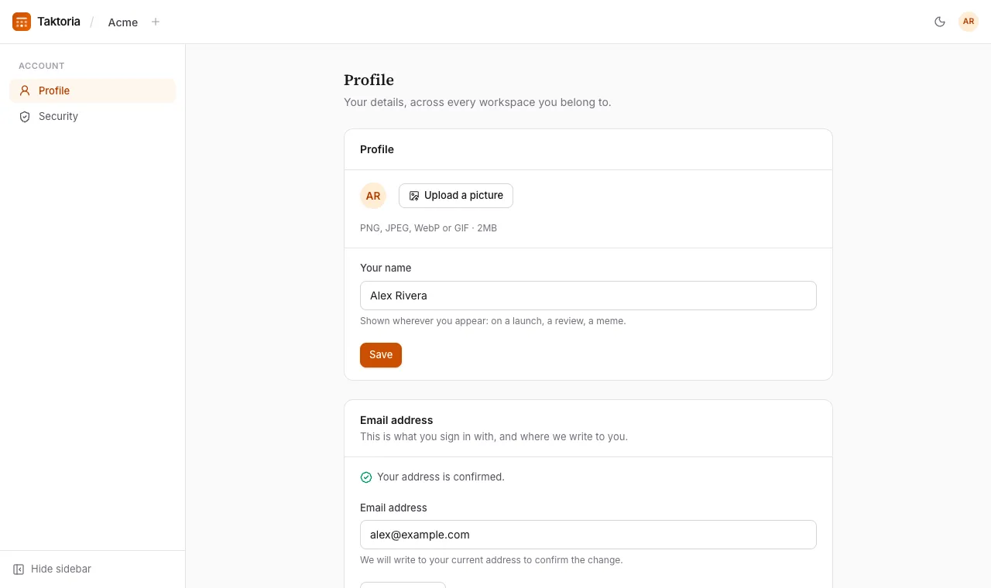Viewport: 991px width, 588px height.
Task: Click the Hide sidebar panel icon
Action: coord(19,569)
